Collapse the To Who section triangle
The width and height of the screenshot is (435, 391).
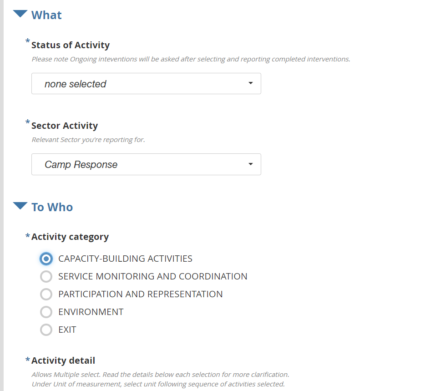(x=20, y=206)
